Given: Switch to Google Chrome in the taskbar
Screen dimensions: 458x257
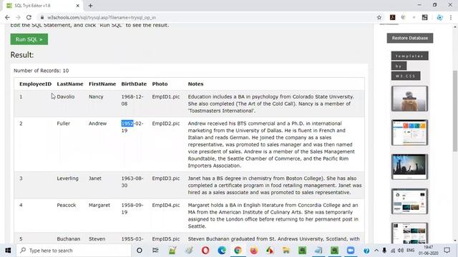Looking at the screenshot, I should click(x=238, y=251).
